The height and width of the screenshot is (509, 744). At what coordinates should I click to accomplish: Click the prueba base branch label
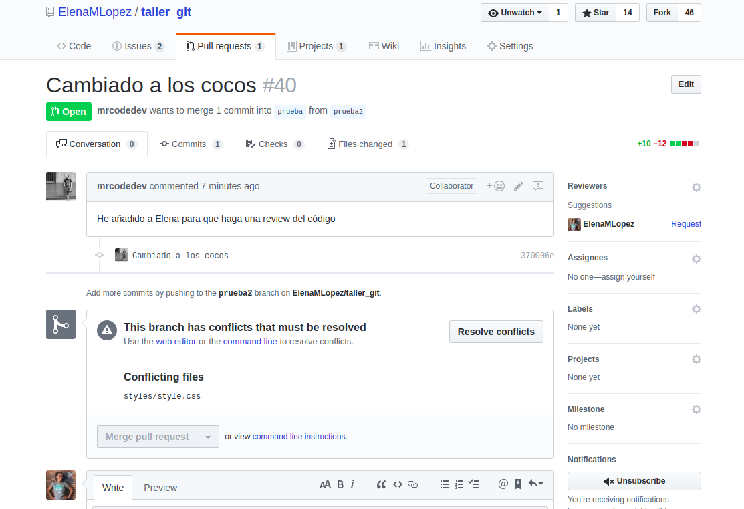pos(290,111)
